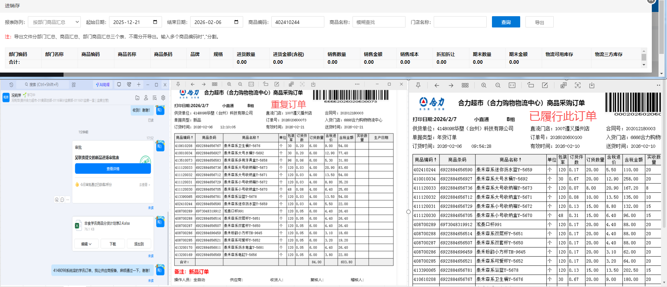Open chat settings gear icon
This screenshot has height=287, width=667.
(163, 98)
